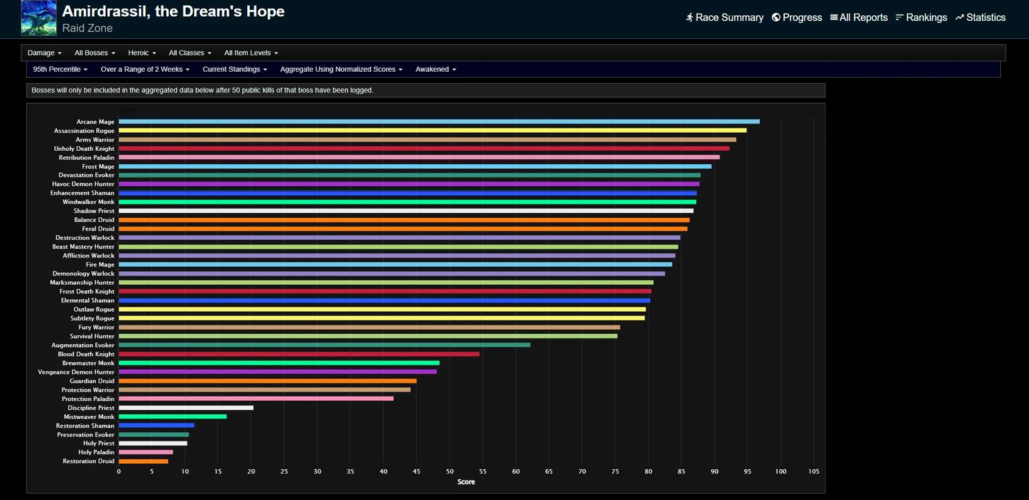Change difficulty using the Heroic dropdown
The height and width of the screenshot is (500, 1029).
pyautogui.click(x=142, y=53)
